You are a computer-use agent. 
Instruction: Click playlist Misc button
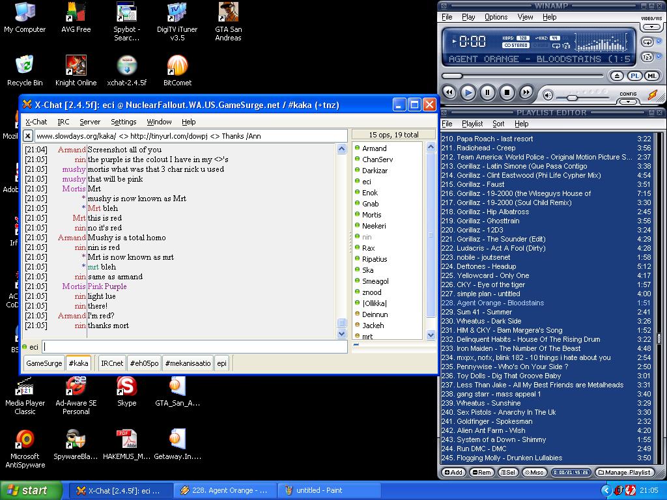click(x=533, y=473)
